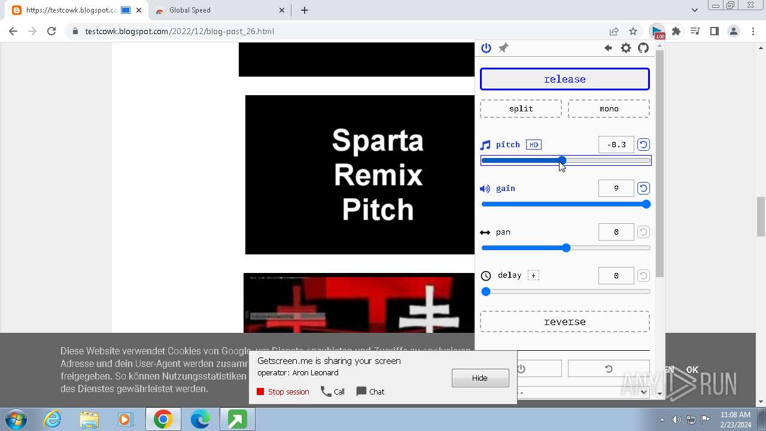Viewport: 766px width, 431px height.
Task: Reset the gain value
Action: (643, 188)
